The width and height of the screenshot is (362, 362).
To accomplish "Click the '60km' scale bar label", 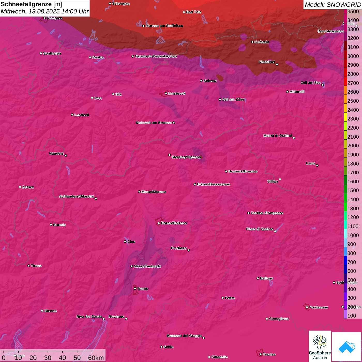I will pos(96,358).
